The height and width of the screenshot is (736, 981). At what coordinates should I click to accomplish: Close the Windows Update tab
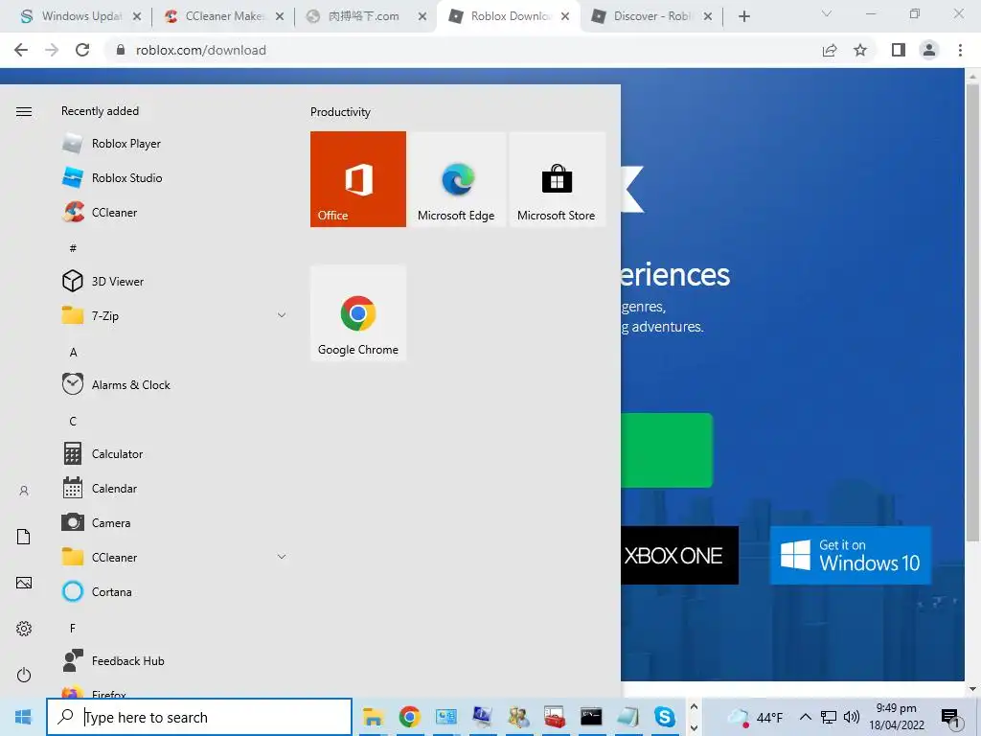tap(137, 17)
